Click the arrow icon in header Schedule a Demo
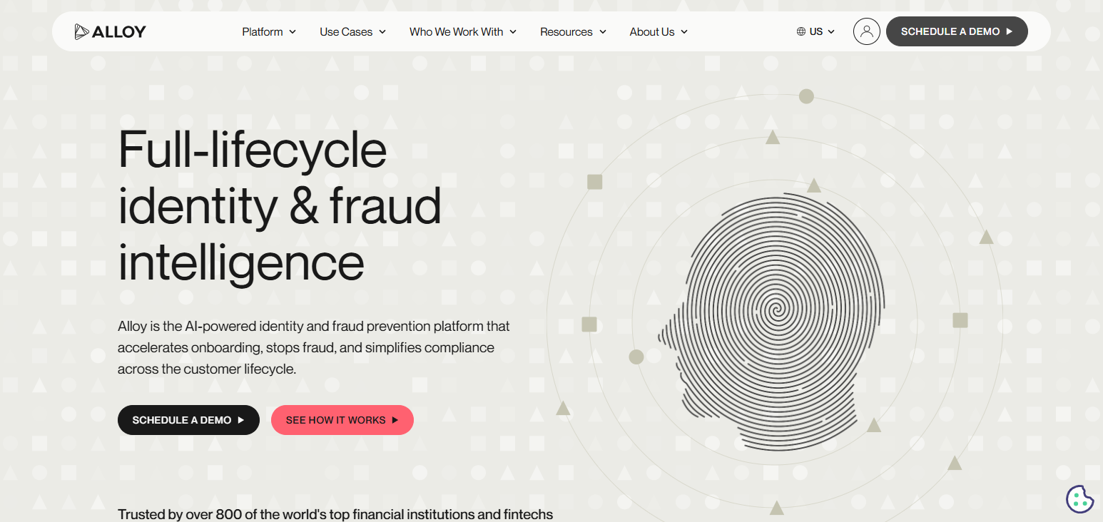 pyautogui.click(x=1010, y=31)
